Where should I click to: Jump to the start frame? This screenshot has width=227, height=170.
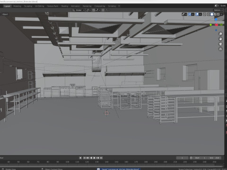coord(85,158)
